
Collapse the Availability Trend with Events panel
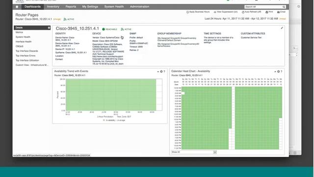(158, 71)
